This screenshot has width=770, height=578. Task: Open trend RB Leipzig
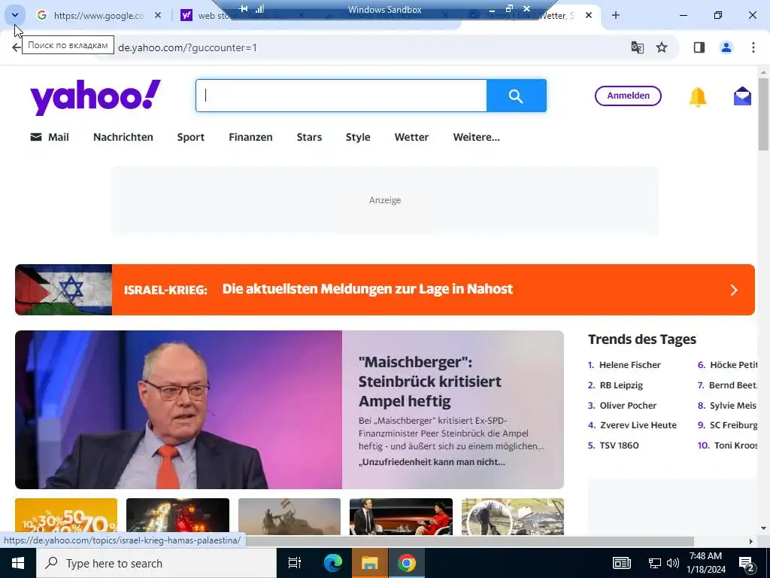point(621,385)
